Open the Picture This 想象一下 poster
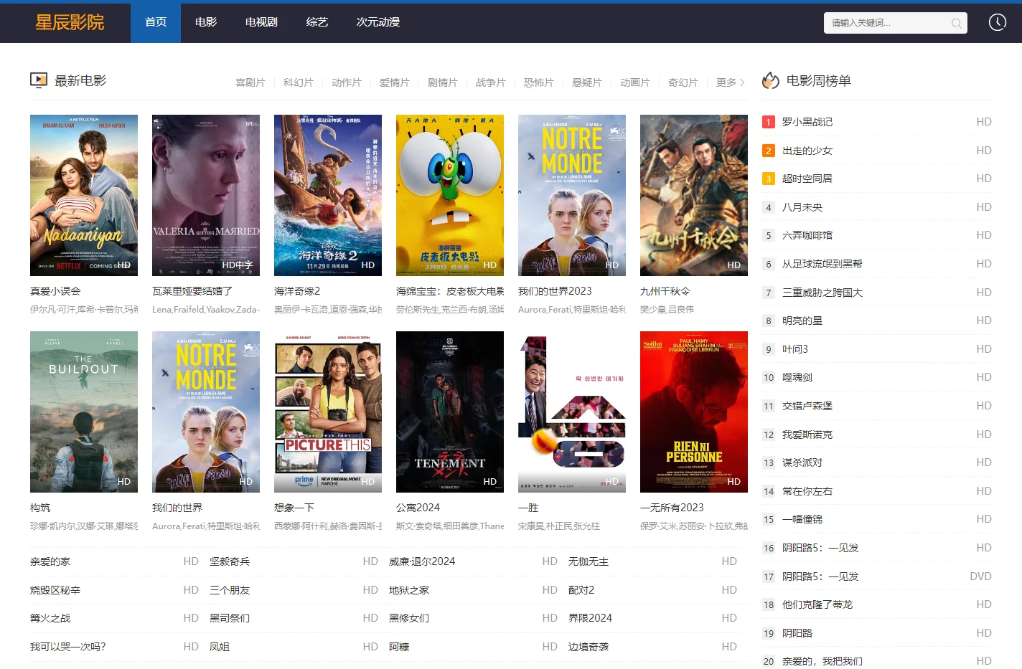 (x=328, y=412)
